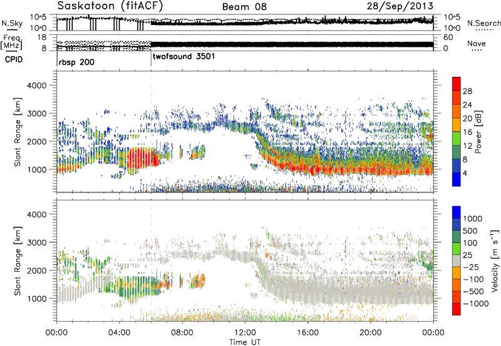Click the velocity colorbar '500' tick label
The height and width of the screenshot is (346, 501).
[x=470, y=230]
